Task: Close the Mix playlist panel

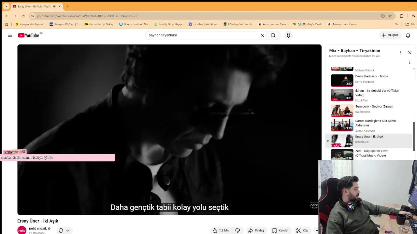Action: coord(410,53)
